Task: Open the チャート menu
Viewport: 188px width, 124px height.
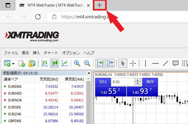Action: (51, 53)
